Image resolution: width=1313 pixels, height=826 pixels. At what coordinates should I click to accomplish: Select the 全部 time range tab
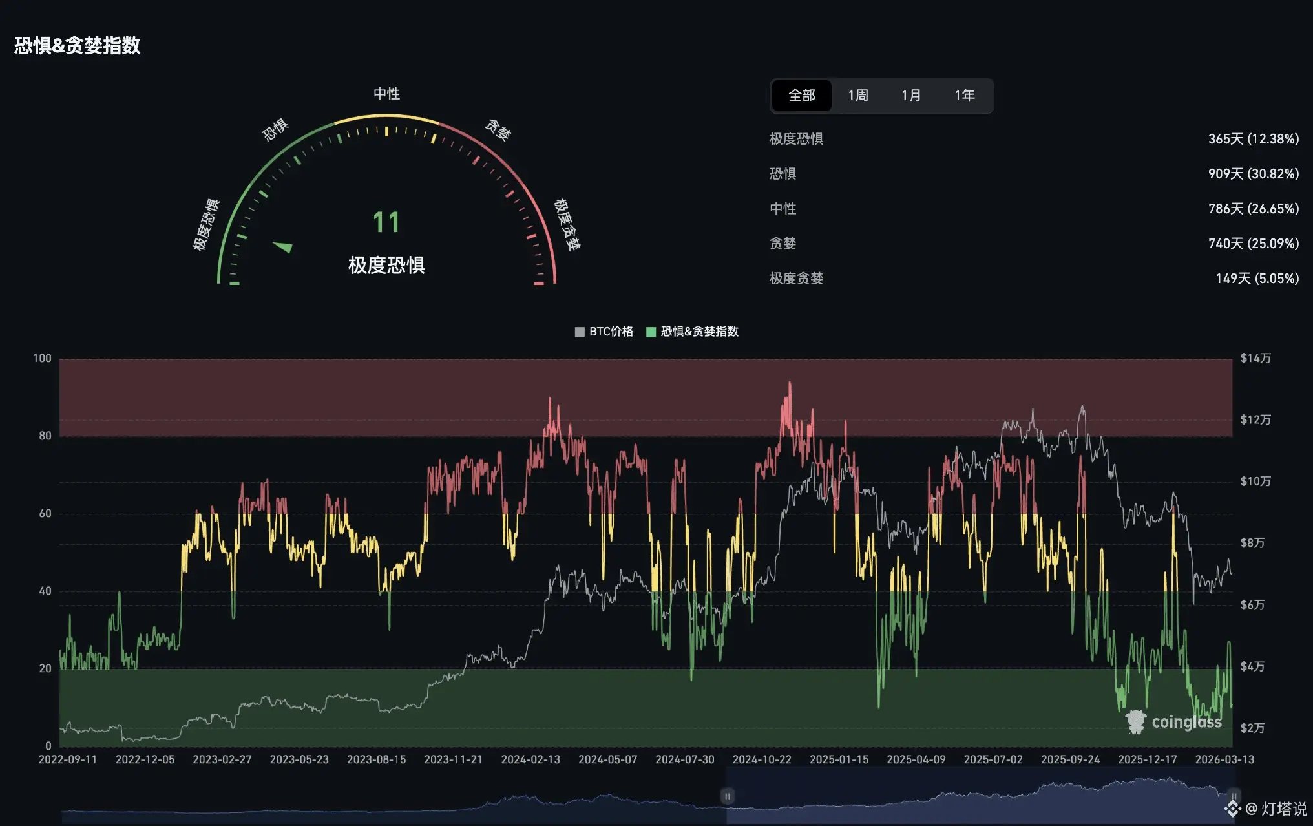click(x=801, y=96)
